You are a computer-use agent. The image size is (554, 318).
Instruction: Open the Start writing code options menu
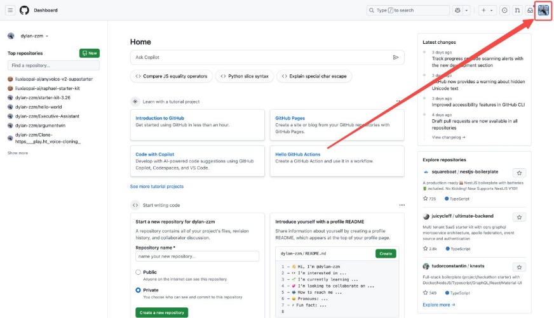click(402, 205)
